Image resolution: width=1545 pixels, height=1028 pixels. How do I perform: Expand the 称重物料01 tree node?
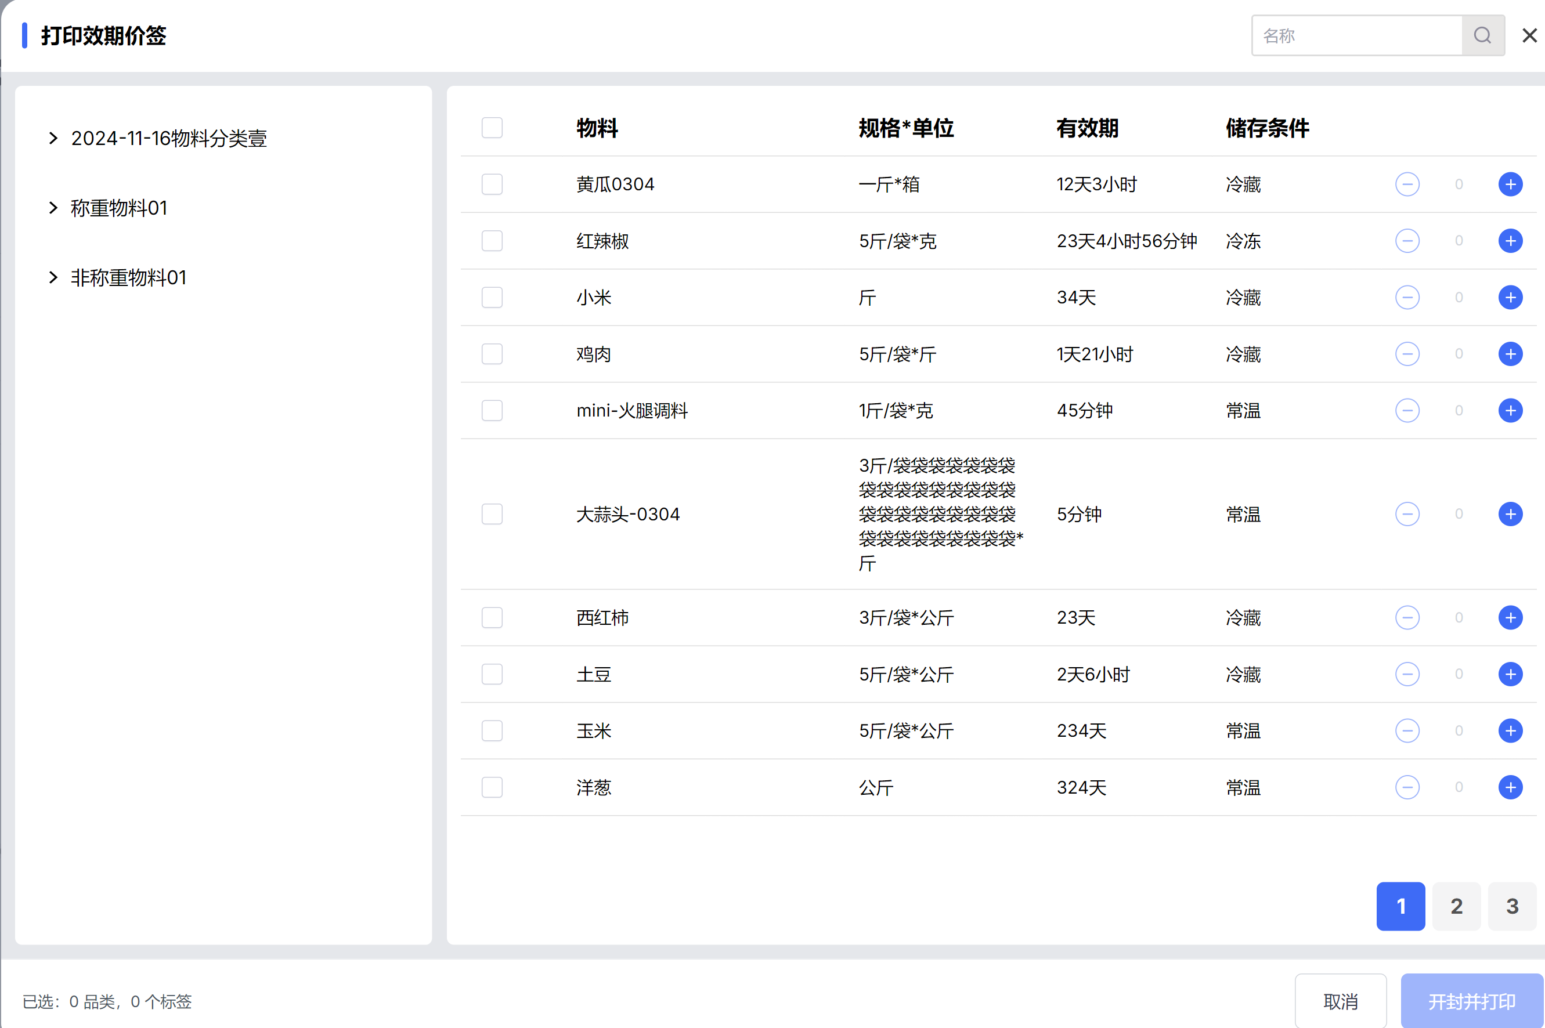(x=54, y=208)
